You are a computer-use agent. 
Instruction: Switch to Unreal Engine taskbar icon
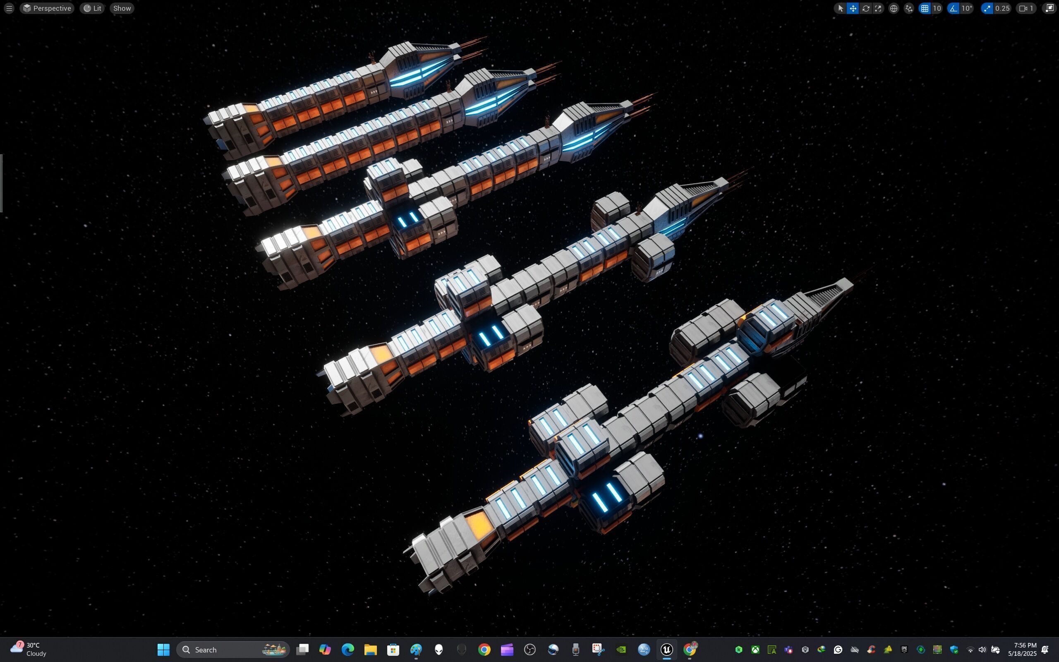[x=666, y=650]
